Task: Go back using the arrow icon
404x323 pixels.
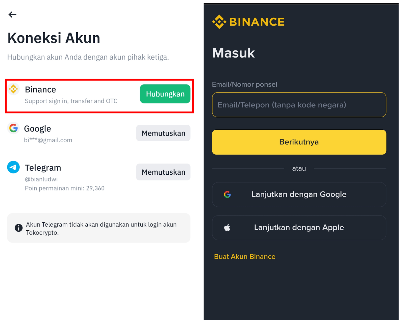Action: (12, 15)
